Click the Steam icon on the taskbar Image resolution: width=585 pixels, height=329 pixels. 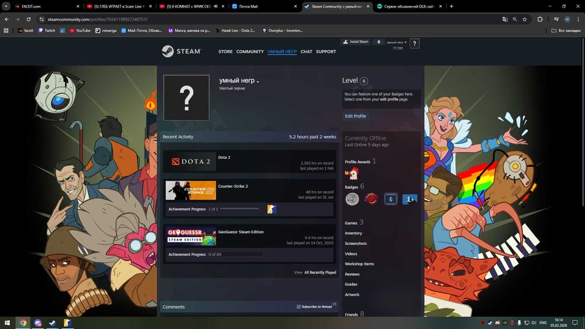click(52, 323)
